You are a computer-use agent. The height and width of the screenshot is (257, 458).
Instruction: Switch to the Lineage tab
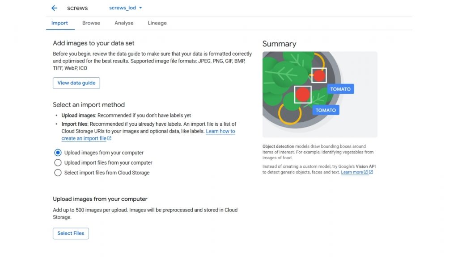157,23
